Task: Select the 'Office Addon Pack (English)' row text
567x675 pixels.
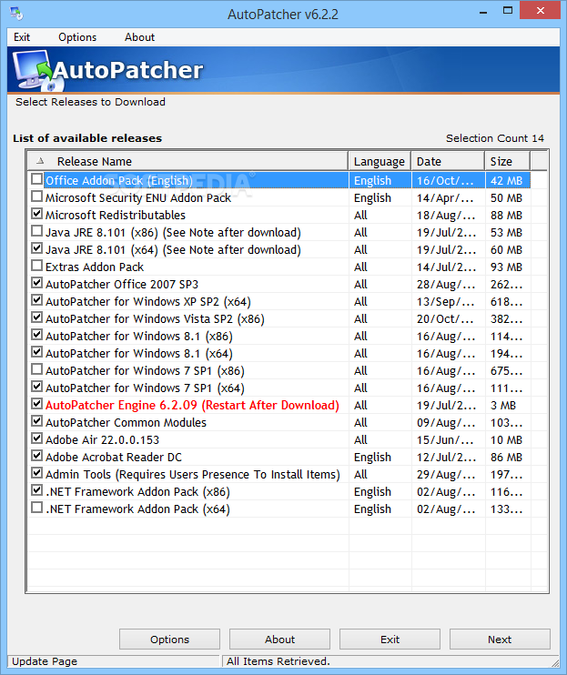Action: 119,180
